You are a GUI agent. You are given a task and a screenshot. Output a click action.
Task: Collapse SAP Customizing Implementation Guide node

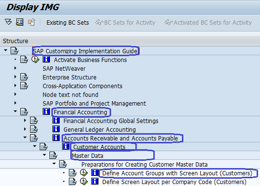(6, 50)
